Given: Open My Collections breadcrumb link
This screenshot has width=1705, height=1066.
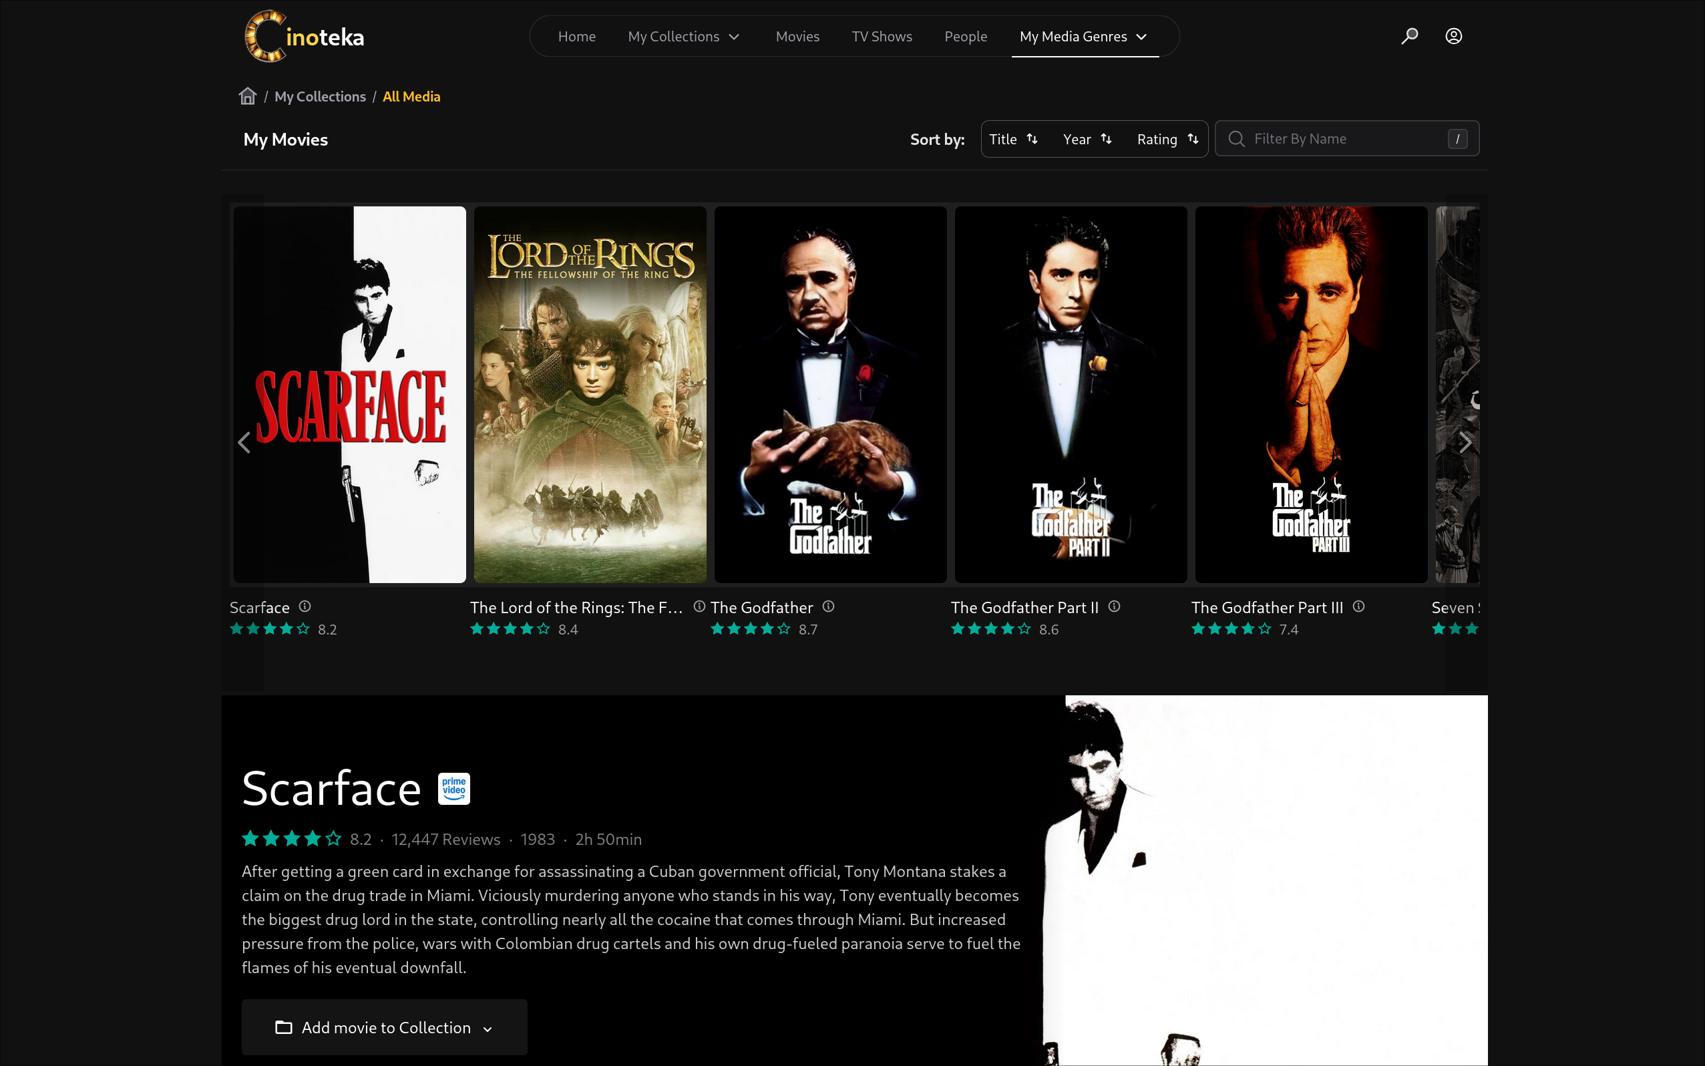Looking at the screenshot, I should pos(320,97).
